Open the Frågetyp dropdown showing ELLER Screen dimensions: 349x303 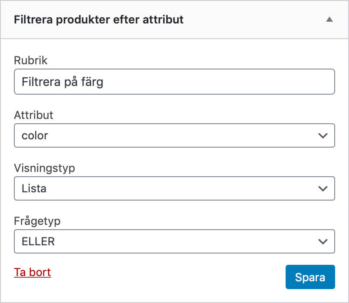(174, 241)
